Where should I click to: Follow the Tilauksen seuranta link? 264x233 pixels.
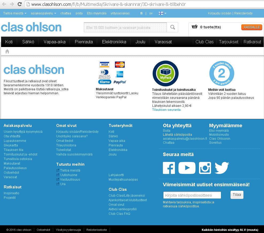[x=166, y=110]
